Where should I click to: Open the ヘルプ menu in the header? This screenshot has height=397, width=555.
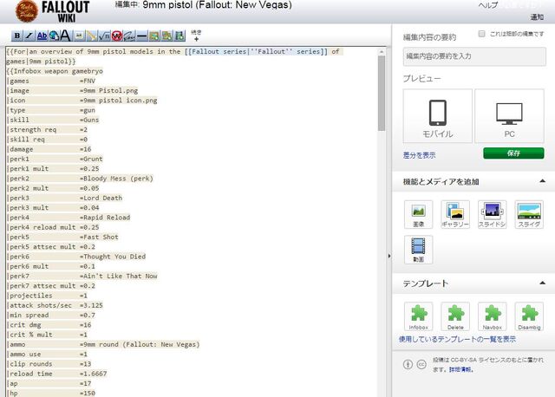pyautogui.click(x=488, y=5)
